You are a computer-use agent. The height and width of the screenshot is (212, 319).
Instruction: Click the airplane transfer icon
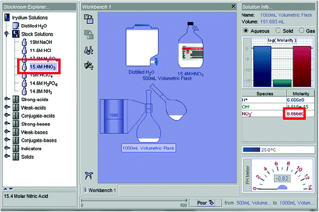(x=89, y=175)
